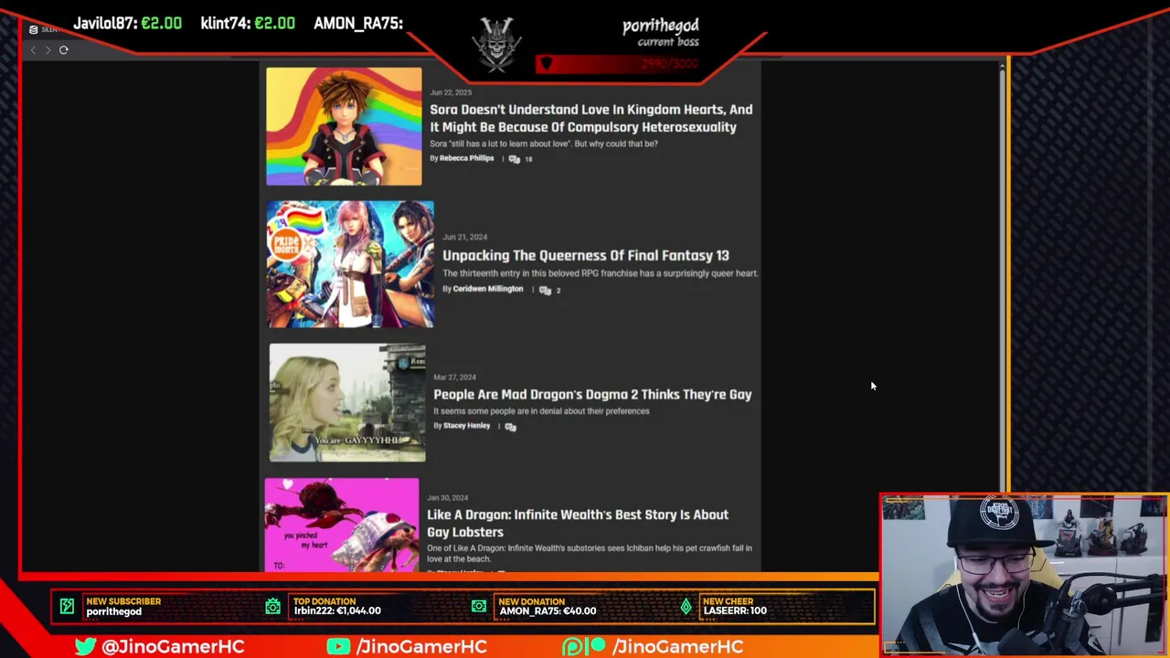Click 'It seems some people are in denial' description
The width and height of the screenshot is (1170, 658).
(x=541, y=411)
